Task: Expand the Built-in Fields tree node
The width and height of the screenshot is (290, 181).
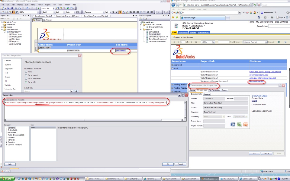Action: 2,22
